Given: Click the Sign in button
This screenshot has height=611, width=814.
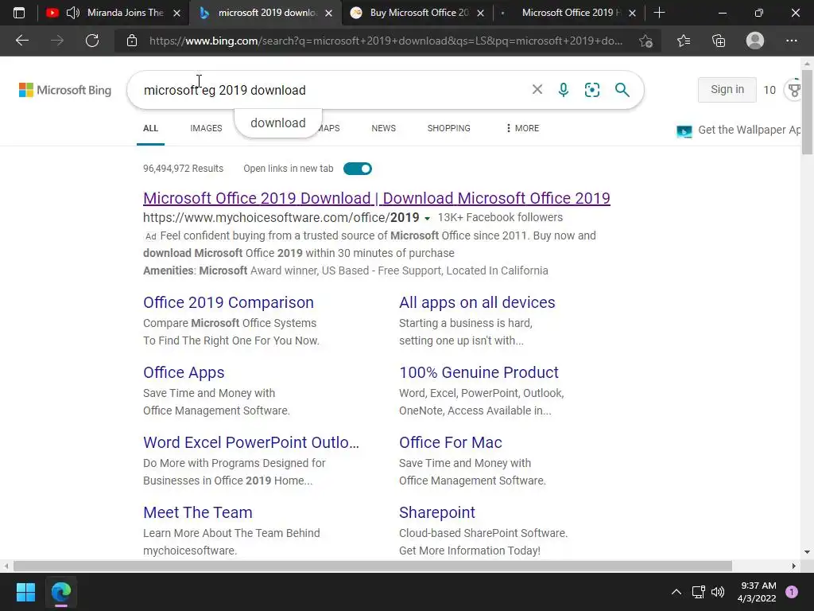Looking at the screenshot, I should click(x=727, y=89).
